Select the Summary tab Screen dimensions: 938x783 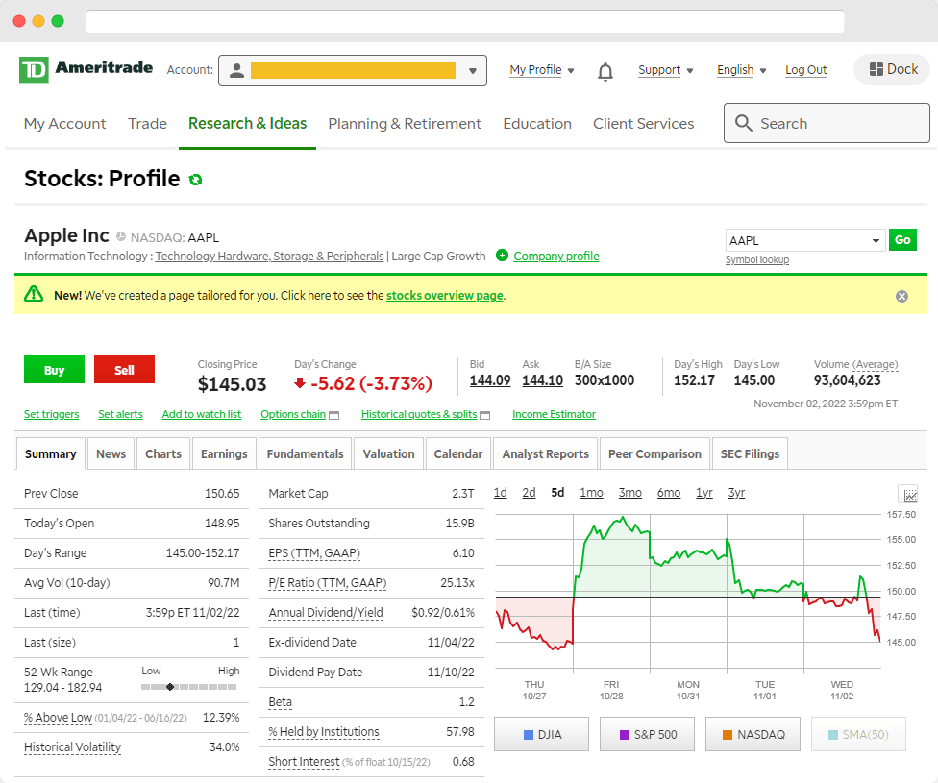pos(50,453)
